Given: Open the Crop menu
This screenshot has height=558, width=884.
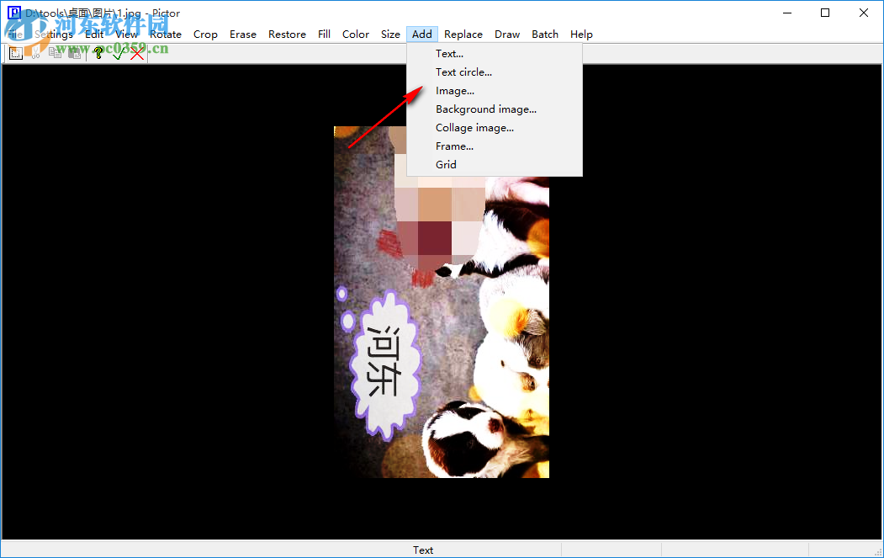Looking at the screenshot, I should coord(205,34).
